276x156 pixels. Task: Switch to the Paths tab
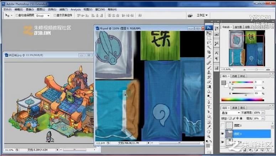[x=243, y=108]
